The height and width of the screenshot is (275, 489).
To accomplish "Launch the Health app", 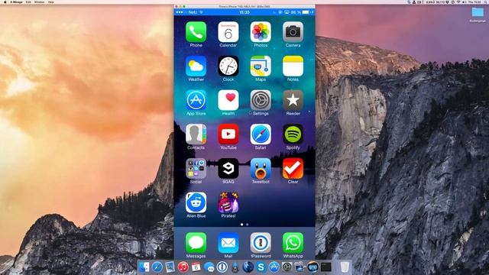I will pos(228,100).
